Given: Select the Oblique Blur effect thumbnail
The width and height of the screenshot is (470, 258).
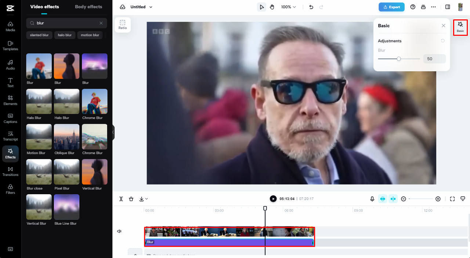Looking at the screenshot, I should (x=66, y=136).
